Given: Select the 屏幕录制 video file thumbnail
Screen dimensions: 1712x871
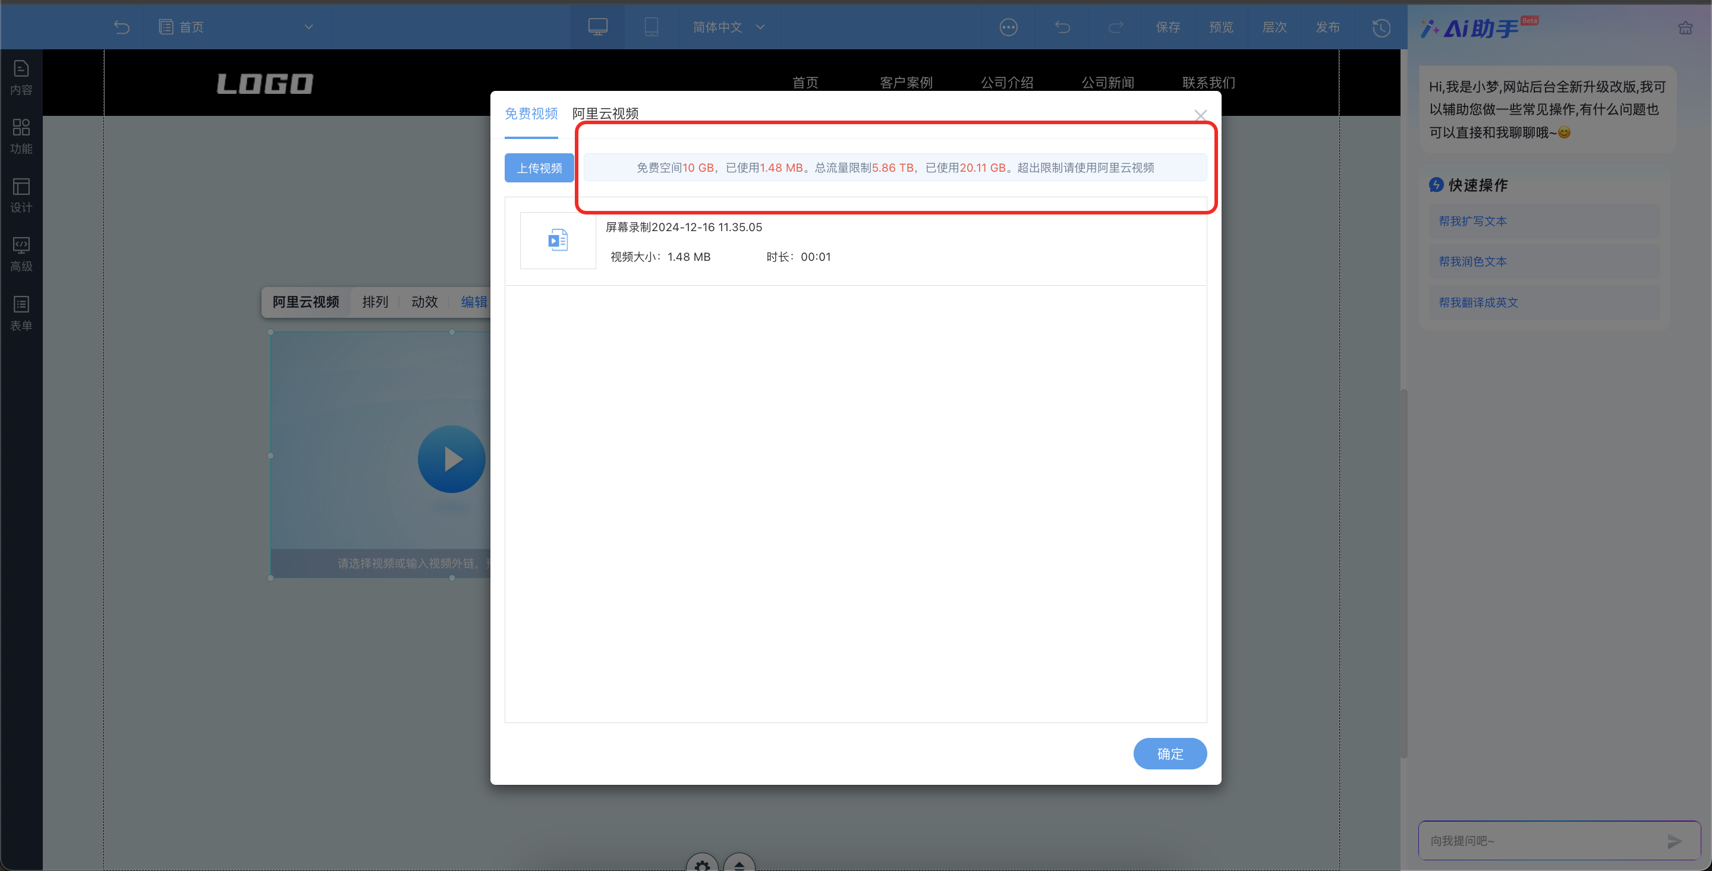Looking at the screenshot, I should (558, 241).
